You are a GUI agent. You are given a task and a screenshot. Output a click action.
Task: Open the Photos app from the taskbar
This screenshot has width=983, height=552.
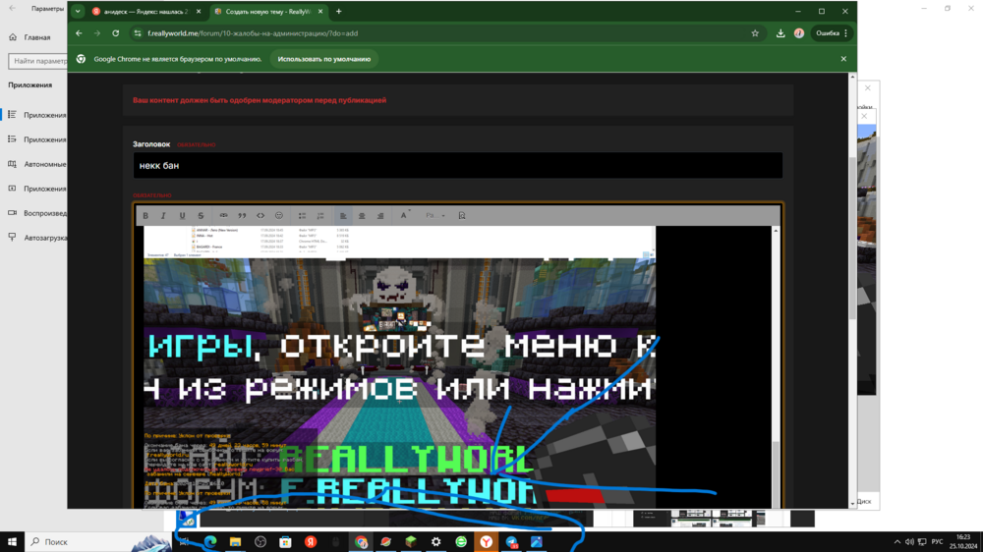click(x=536, y=542)
